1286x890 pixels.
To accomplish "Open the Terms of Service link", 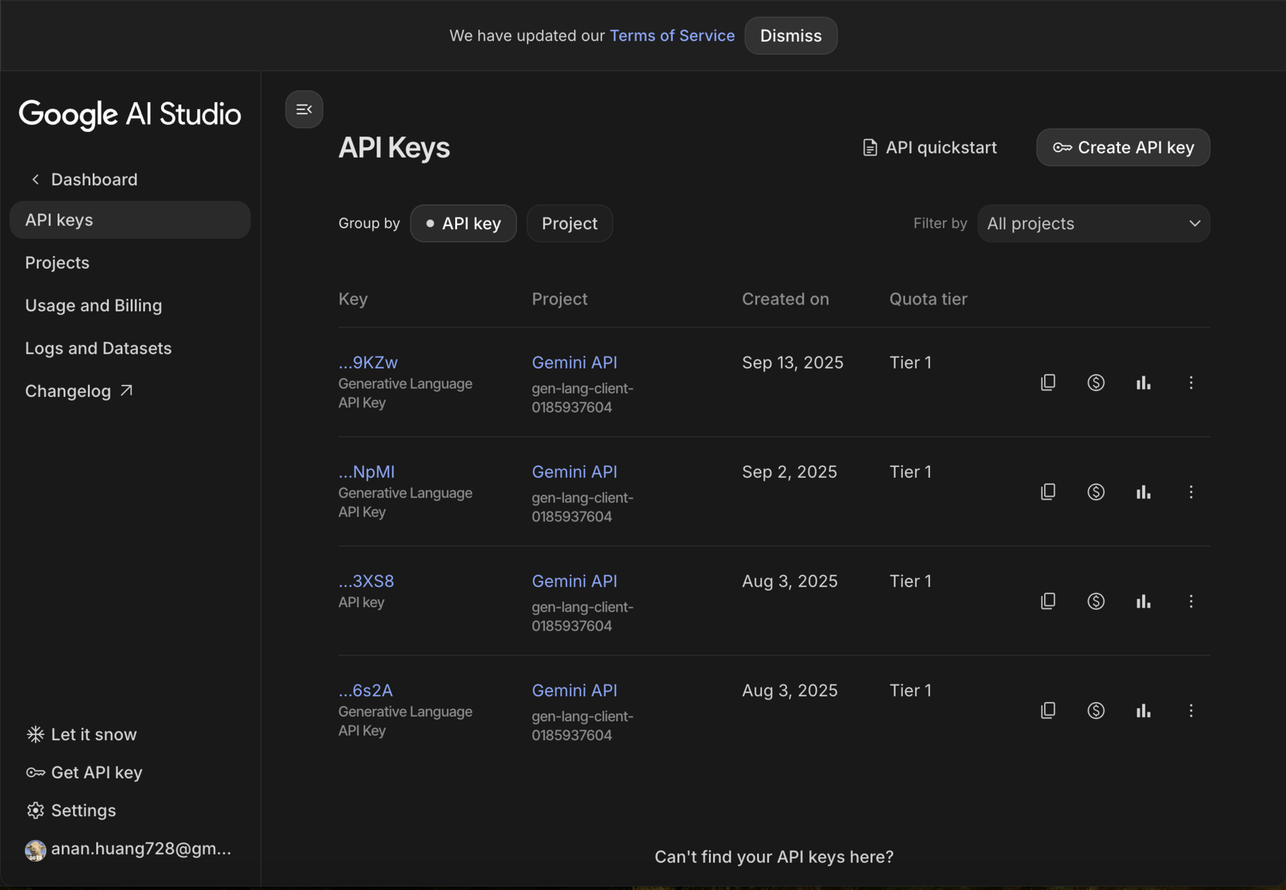I will pyautogui.click(x=671, y=36).
